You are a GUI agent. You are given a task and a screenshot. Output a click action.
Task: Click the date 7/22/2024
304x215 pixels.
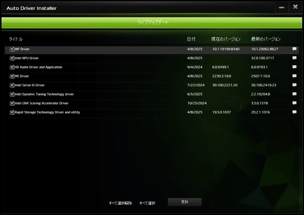click(x=196, y=85)
